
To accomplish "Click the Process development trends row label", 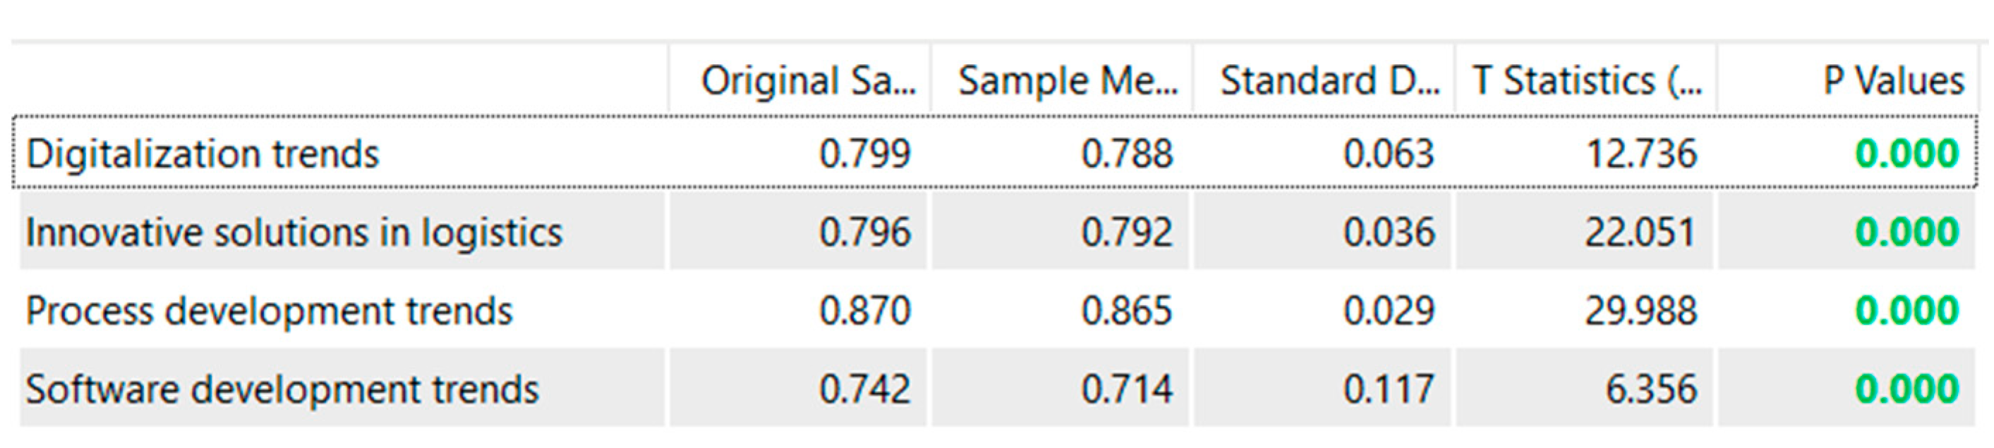I will pyautogui.click(x=270, y=311).
